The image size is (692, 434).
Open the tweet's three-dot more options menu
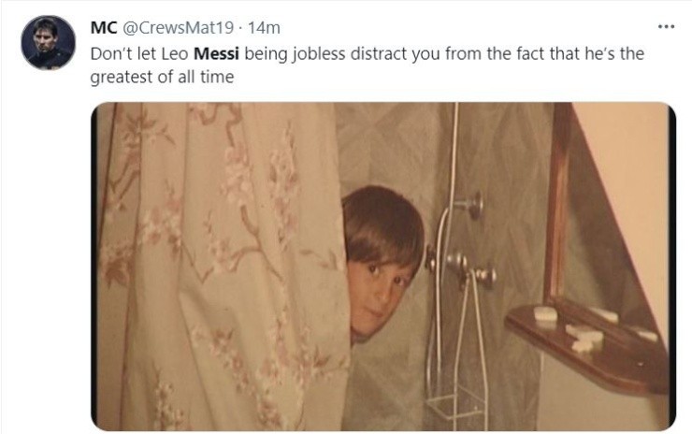tap(666, 26)
